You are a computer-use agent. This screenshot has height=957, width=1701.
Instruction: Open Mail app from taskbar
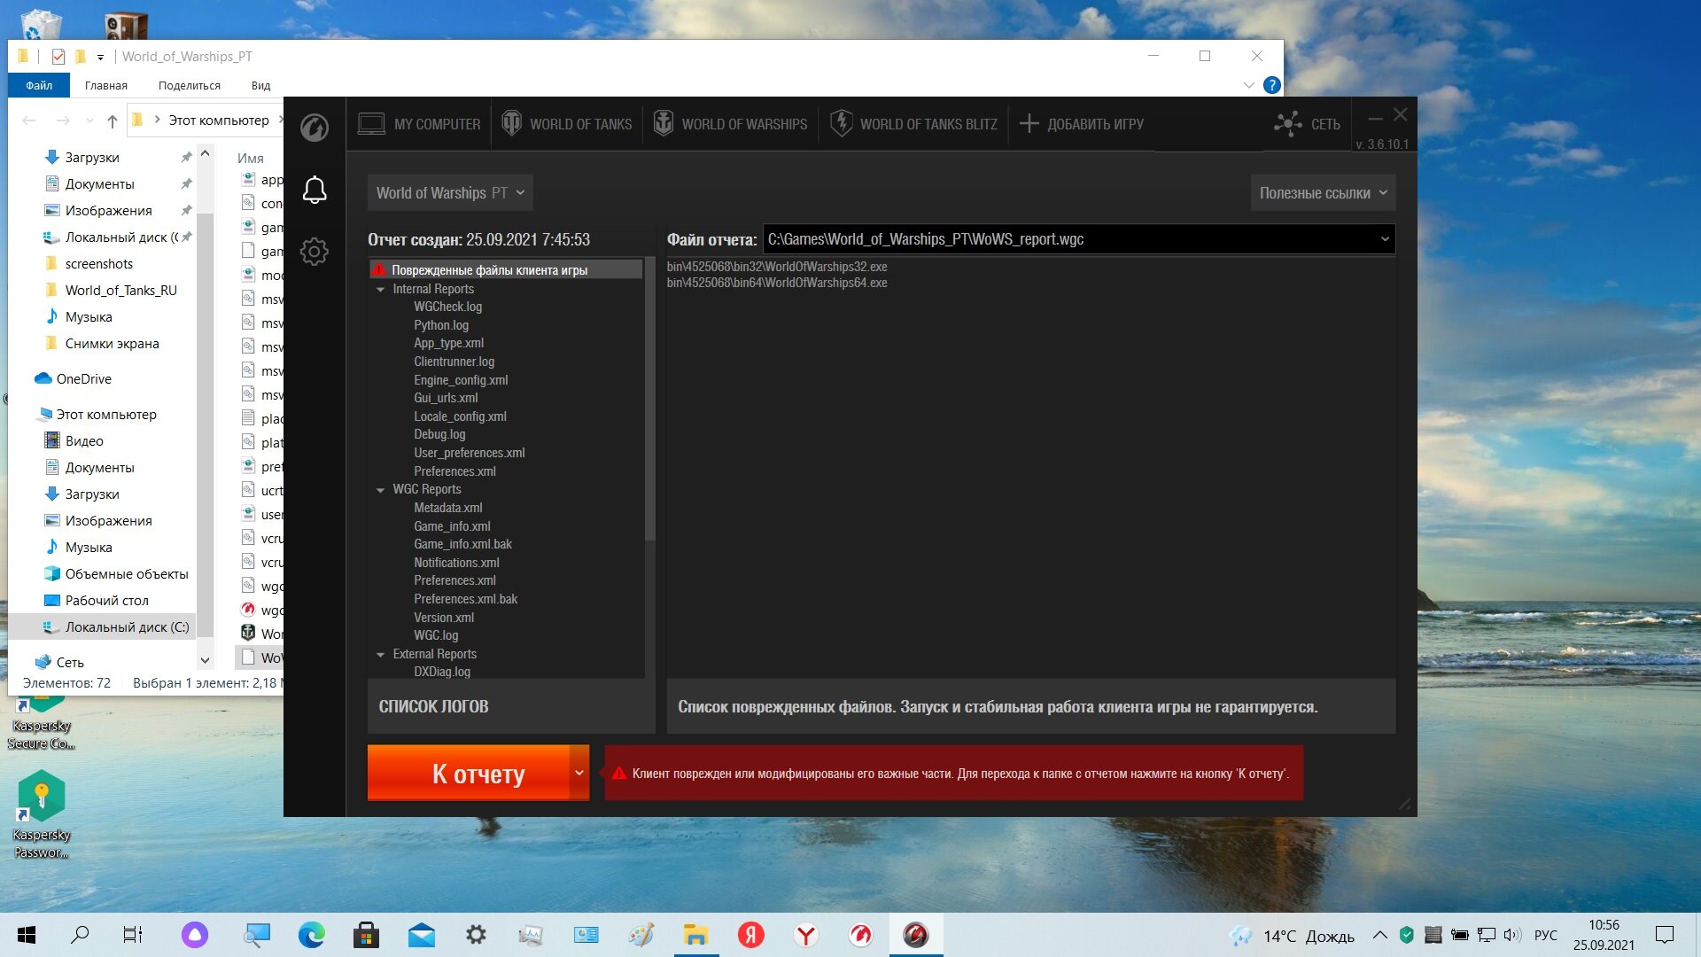tap(421, 935)
